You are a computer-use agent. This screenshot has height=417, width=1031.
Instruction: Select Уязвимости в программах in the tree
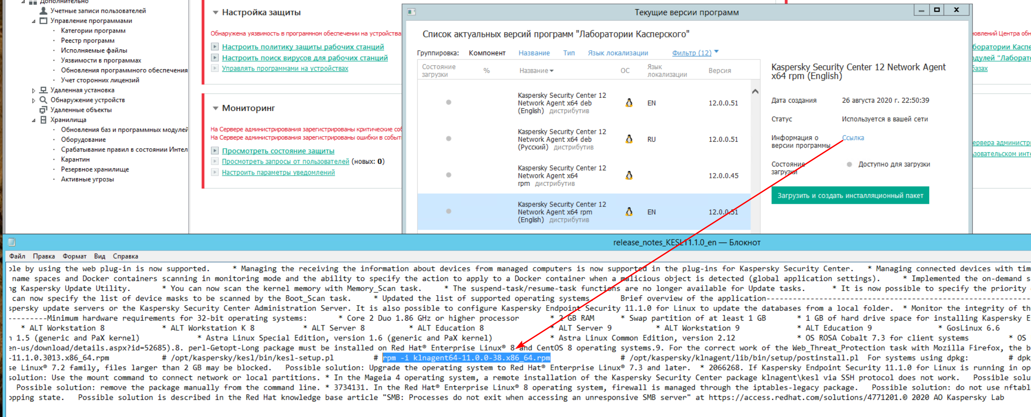pos(101,60)
